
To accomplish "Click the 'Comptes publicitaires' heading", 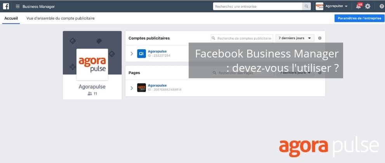I will tap(149, 38).
